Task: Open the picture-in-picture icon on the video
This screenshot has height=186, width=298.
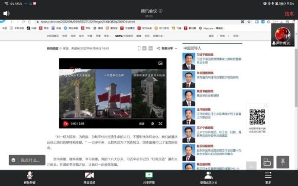Action: [160, 63]
